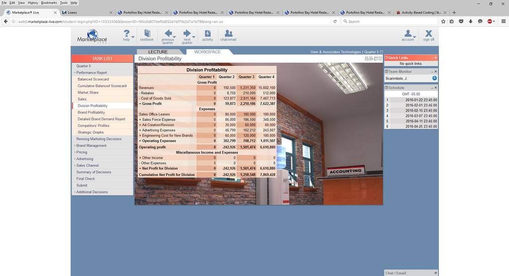
Task: Click the sign off X icon
Action: [x=428, y=35]
